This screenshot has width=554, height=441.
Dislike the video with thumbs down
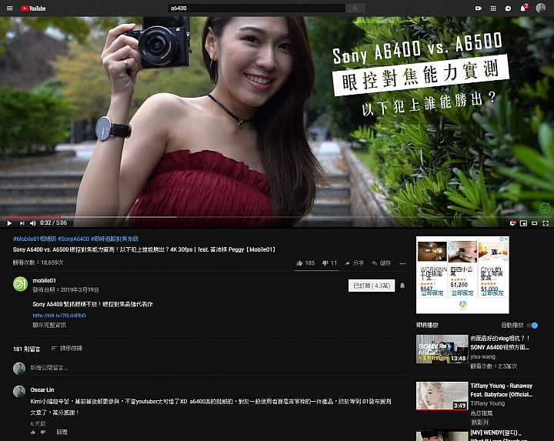(329, 263)
